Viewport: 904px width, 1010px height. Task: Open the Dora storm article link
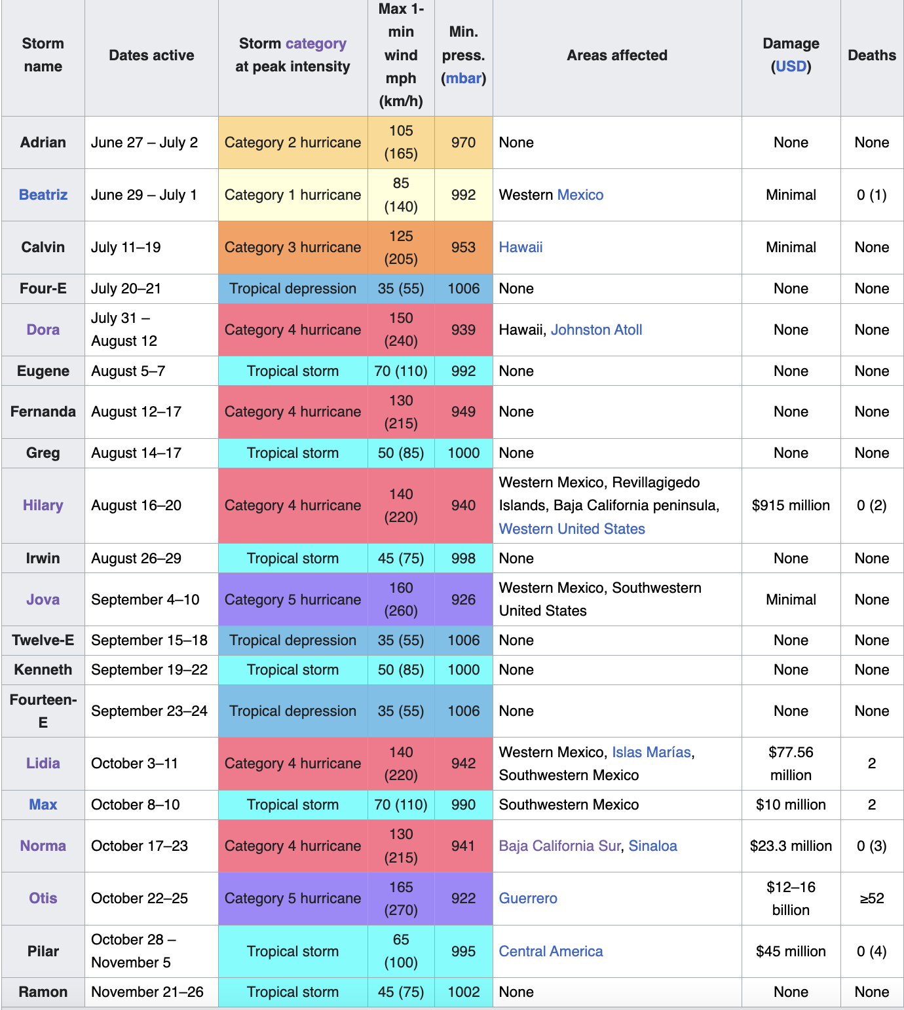[x=43, y=329]
